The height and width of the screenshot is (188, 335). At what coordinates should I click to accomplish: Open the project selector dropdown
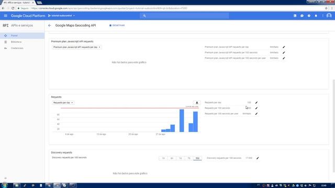(x=62, y=16)
